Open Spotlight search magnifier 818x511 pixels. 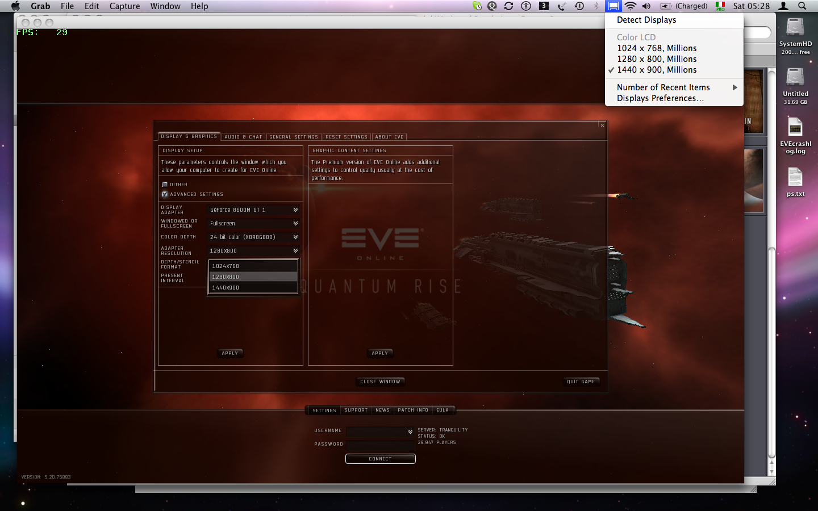pos(802,6)
